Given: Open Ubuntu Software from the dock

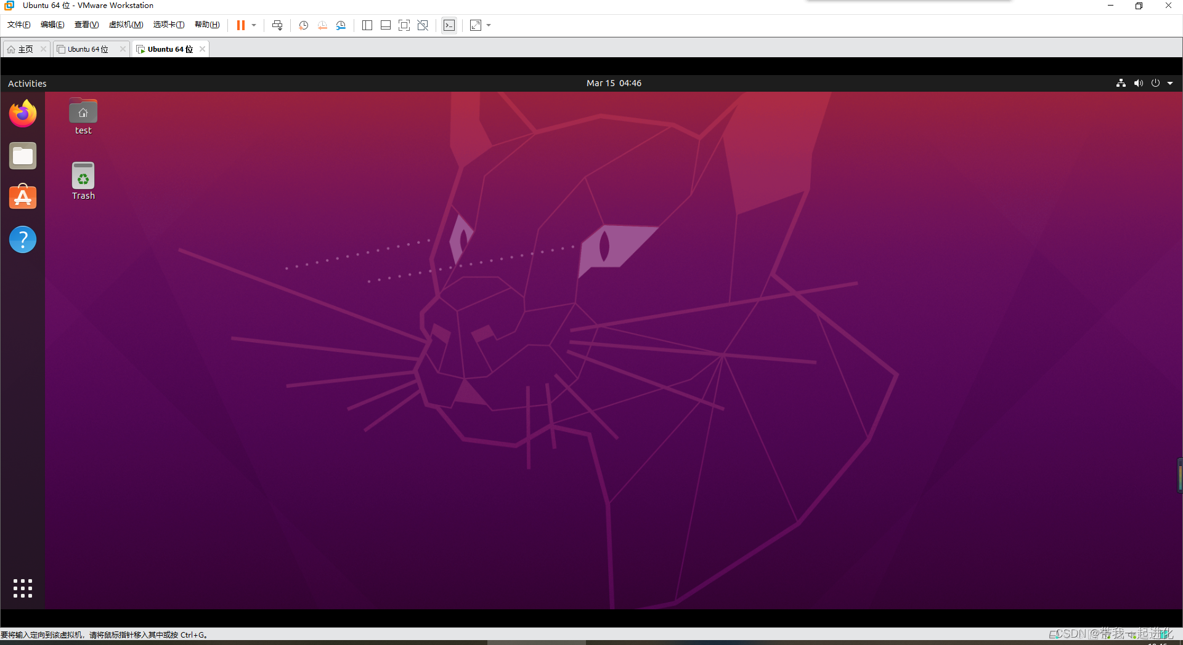Looking at the screenshot, I should [x=23, y=197].
